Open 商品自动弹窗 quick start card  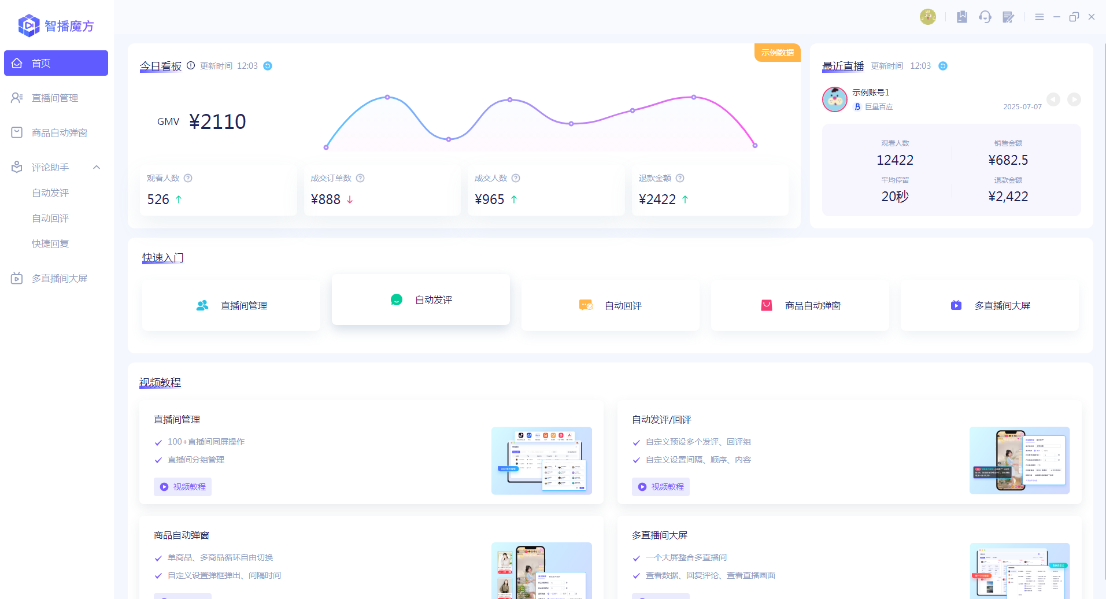(800, 305)
